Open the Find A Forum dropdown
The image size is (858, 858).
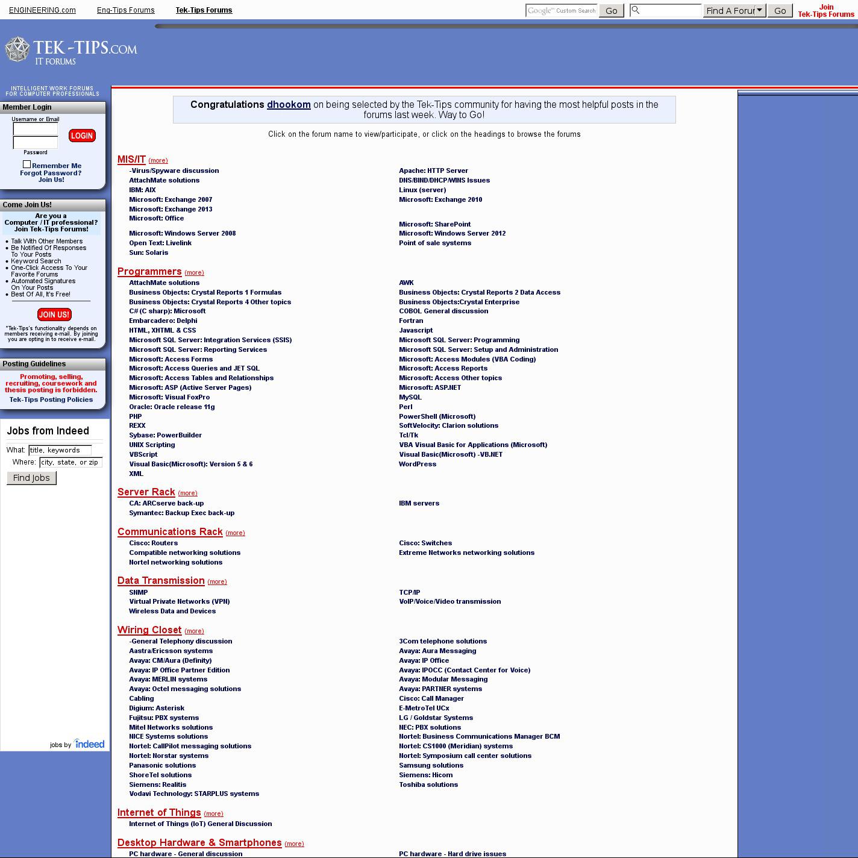(734, 10)
